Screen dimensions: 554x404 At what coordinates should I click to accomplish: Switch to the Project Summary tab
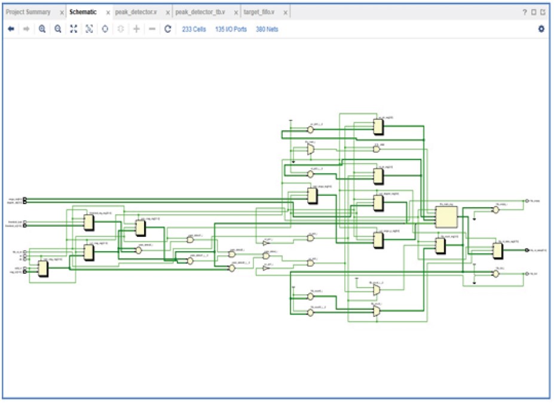coord(28,13)
